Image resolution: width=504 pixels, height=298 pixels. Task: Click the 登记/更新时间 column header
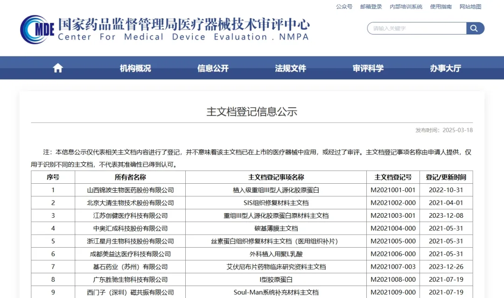point(446,177)
